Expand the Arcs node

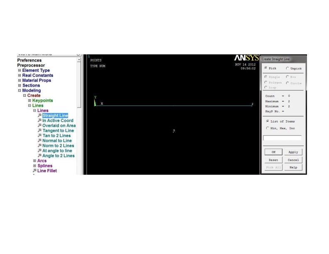(34, 161)
